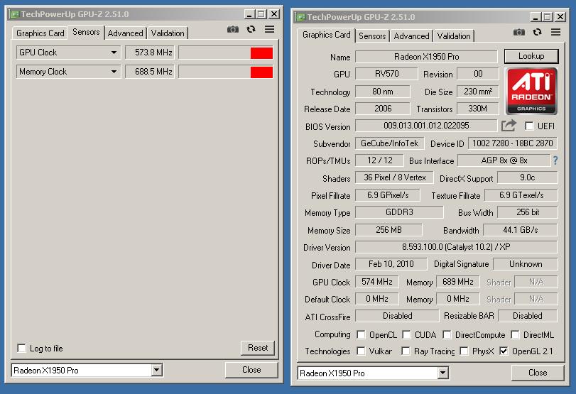The width and height of the screenshot is (576, 394).
Task: Click the Device ID field
Action: tap(513, 143)
